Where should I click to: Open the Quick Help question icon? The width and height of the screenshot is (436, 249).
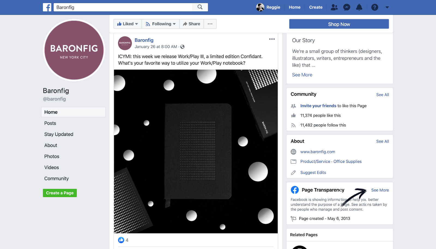click(x=375, y=7)
